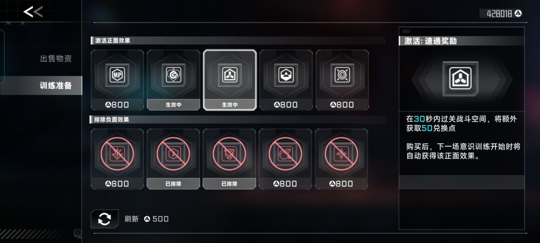Select the MP positive effect card

coord(117,80)
